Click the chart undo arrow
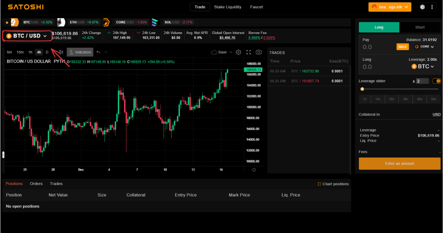The image size is (443, 233). tap(98, 52)
